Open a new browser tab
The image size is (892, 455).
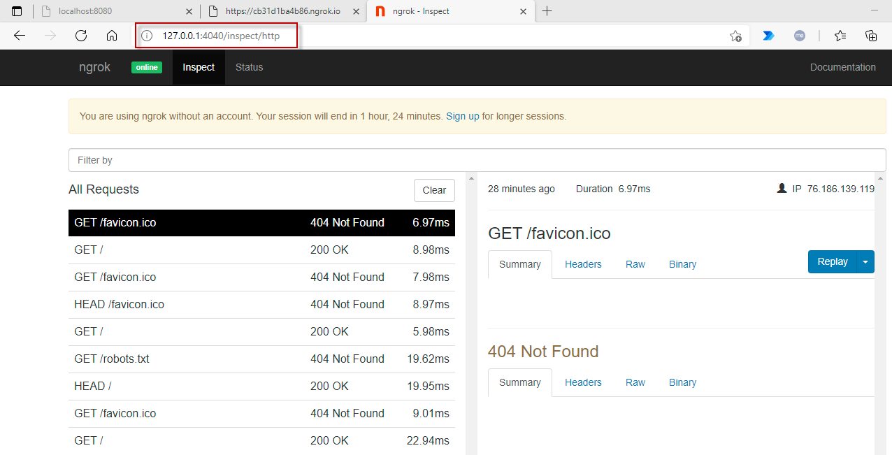[547, 11]
